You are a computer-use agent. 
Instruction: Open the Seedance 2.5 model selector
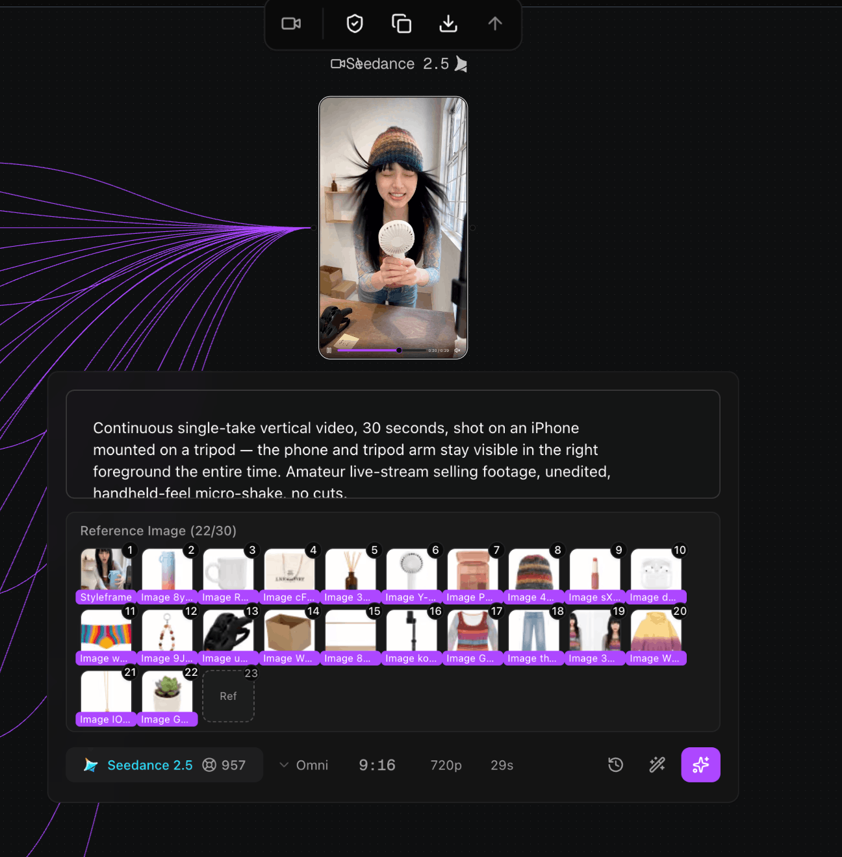(164, 765)
